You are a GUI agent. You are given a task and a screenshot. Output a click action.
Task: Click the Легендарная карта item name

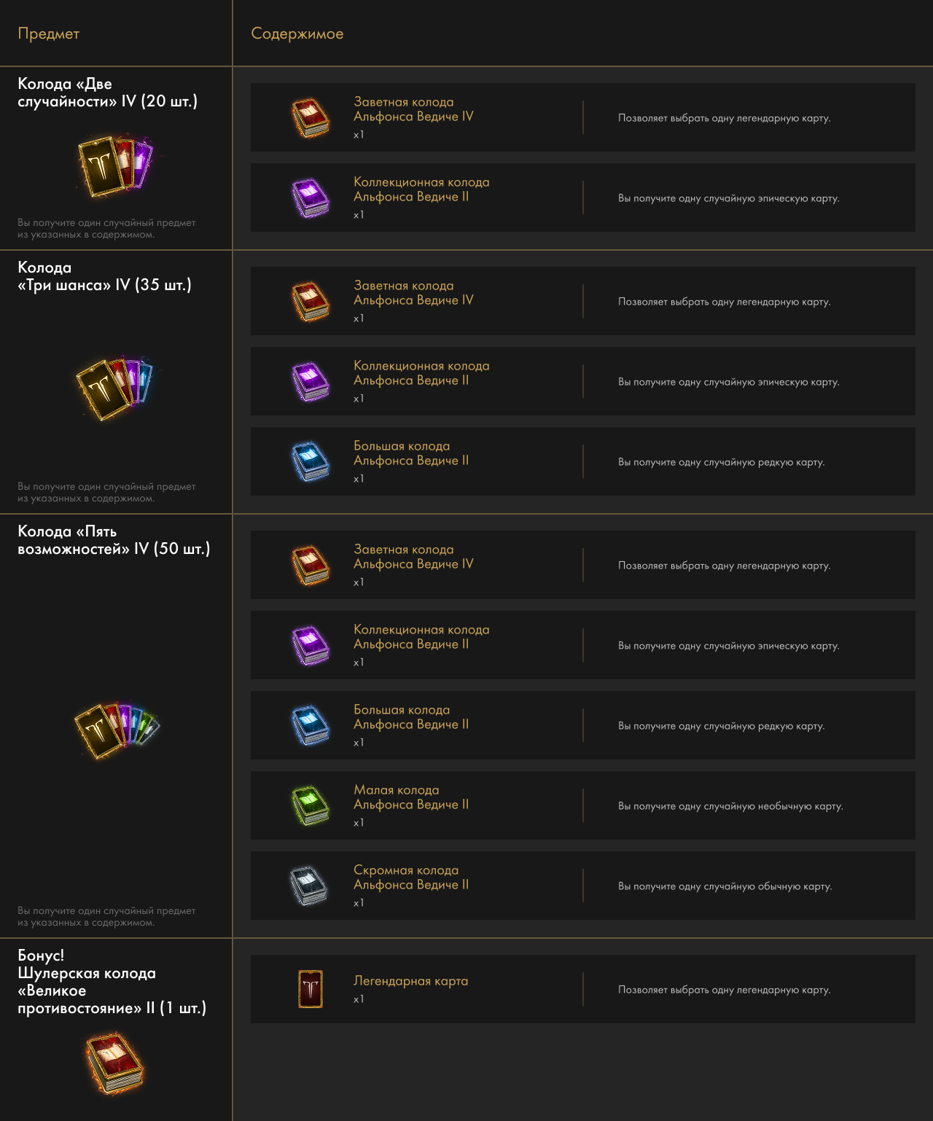coord(410,981)
